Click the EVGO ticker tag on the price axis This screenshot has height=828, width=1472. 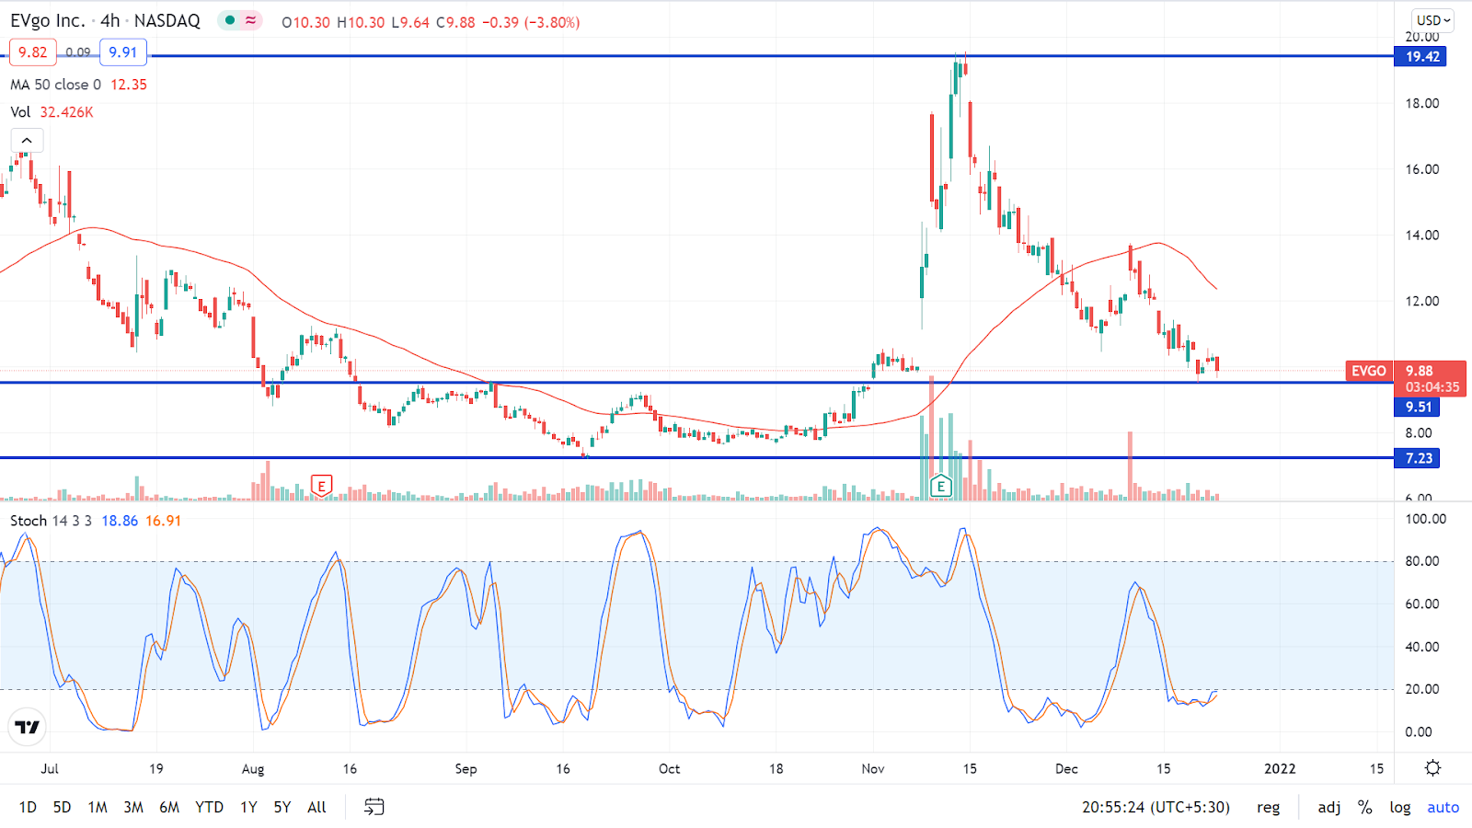coord(1369,371)
